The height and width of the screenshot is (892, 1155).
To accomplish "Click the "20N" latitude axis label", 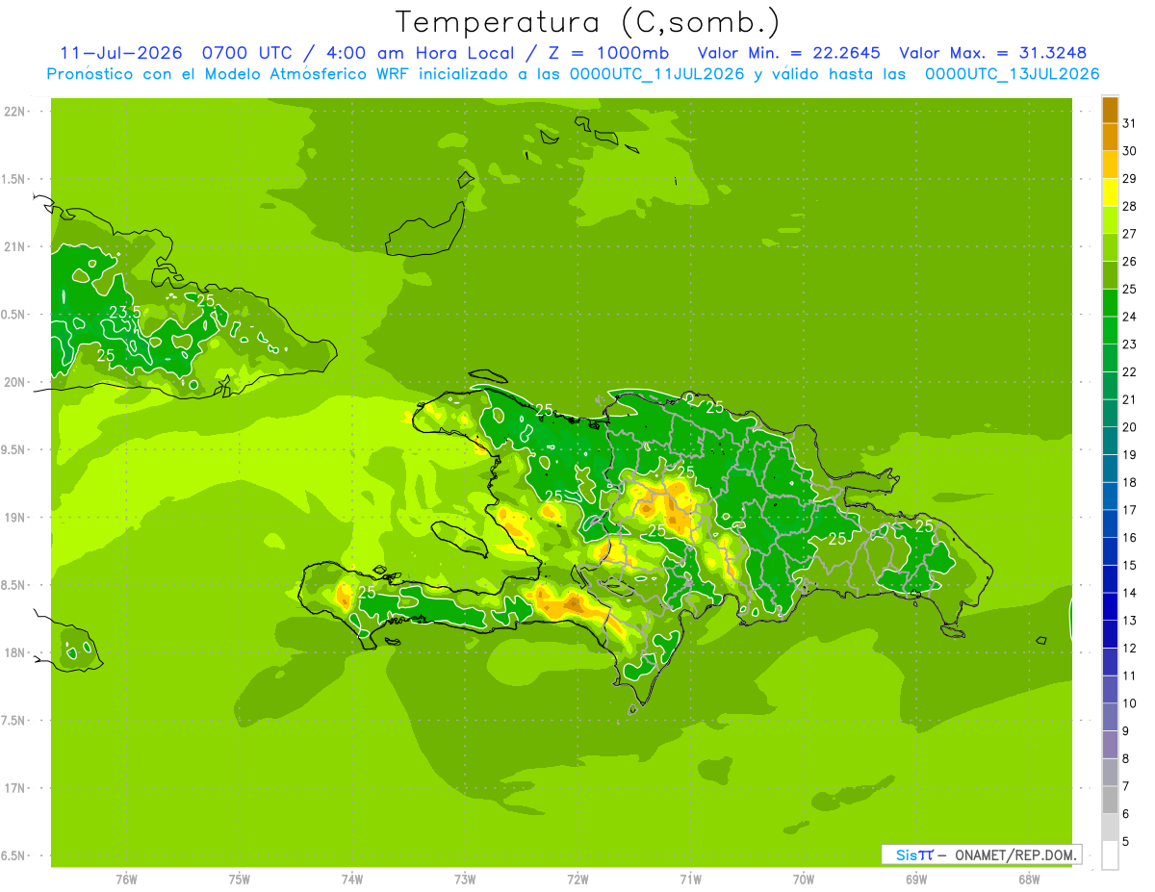I will [15, 382].
